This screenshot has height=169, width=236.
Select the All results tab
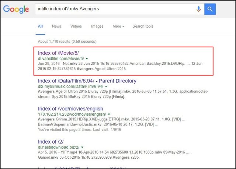(41, 27)
